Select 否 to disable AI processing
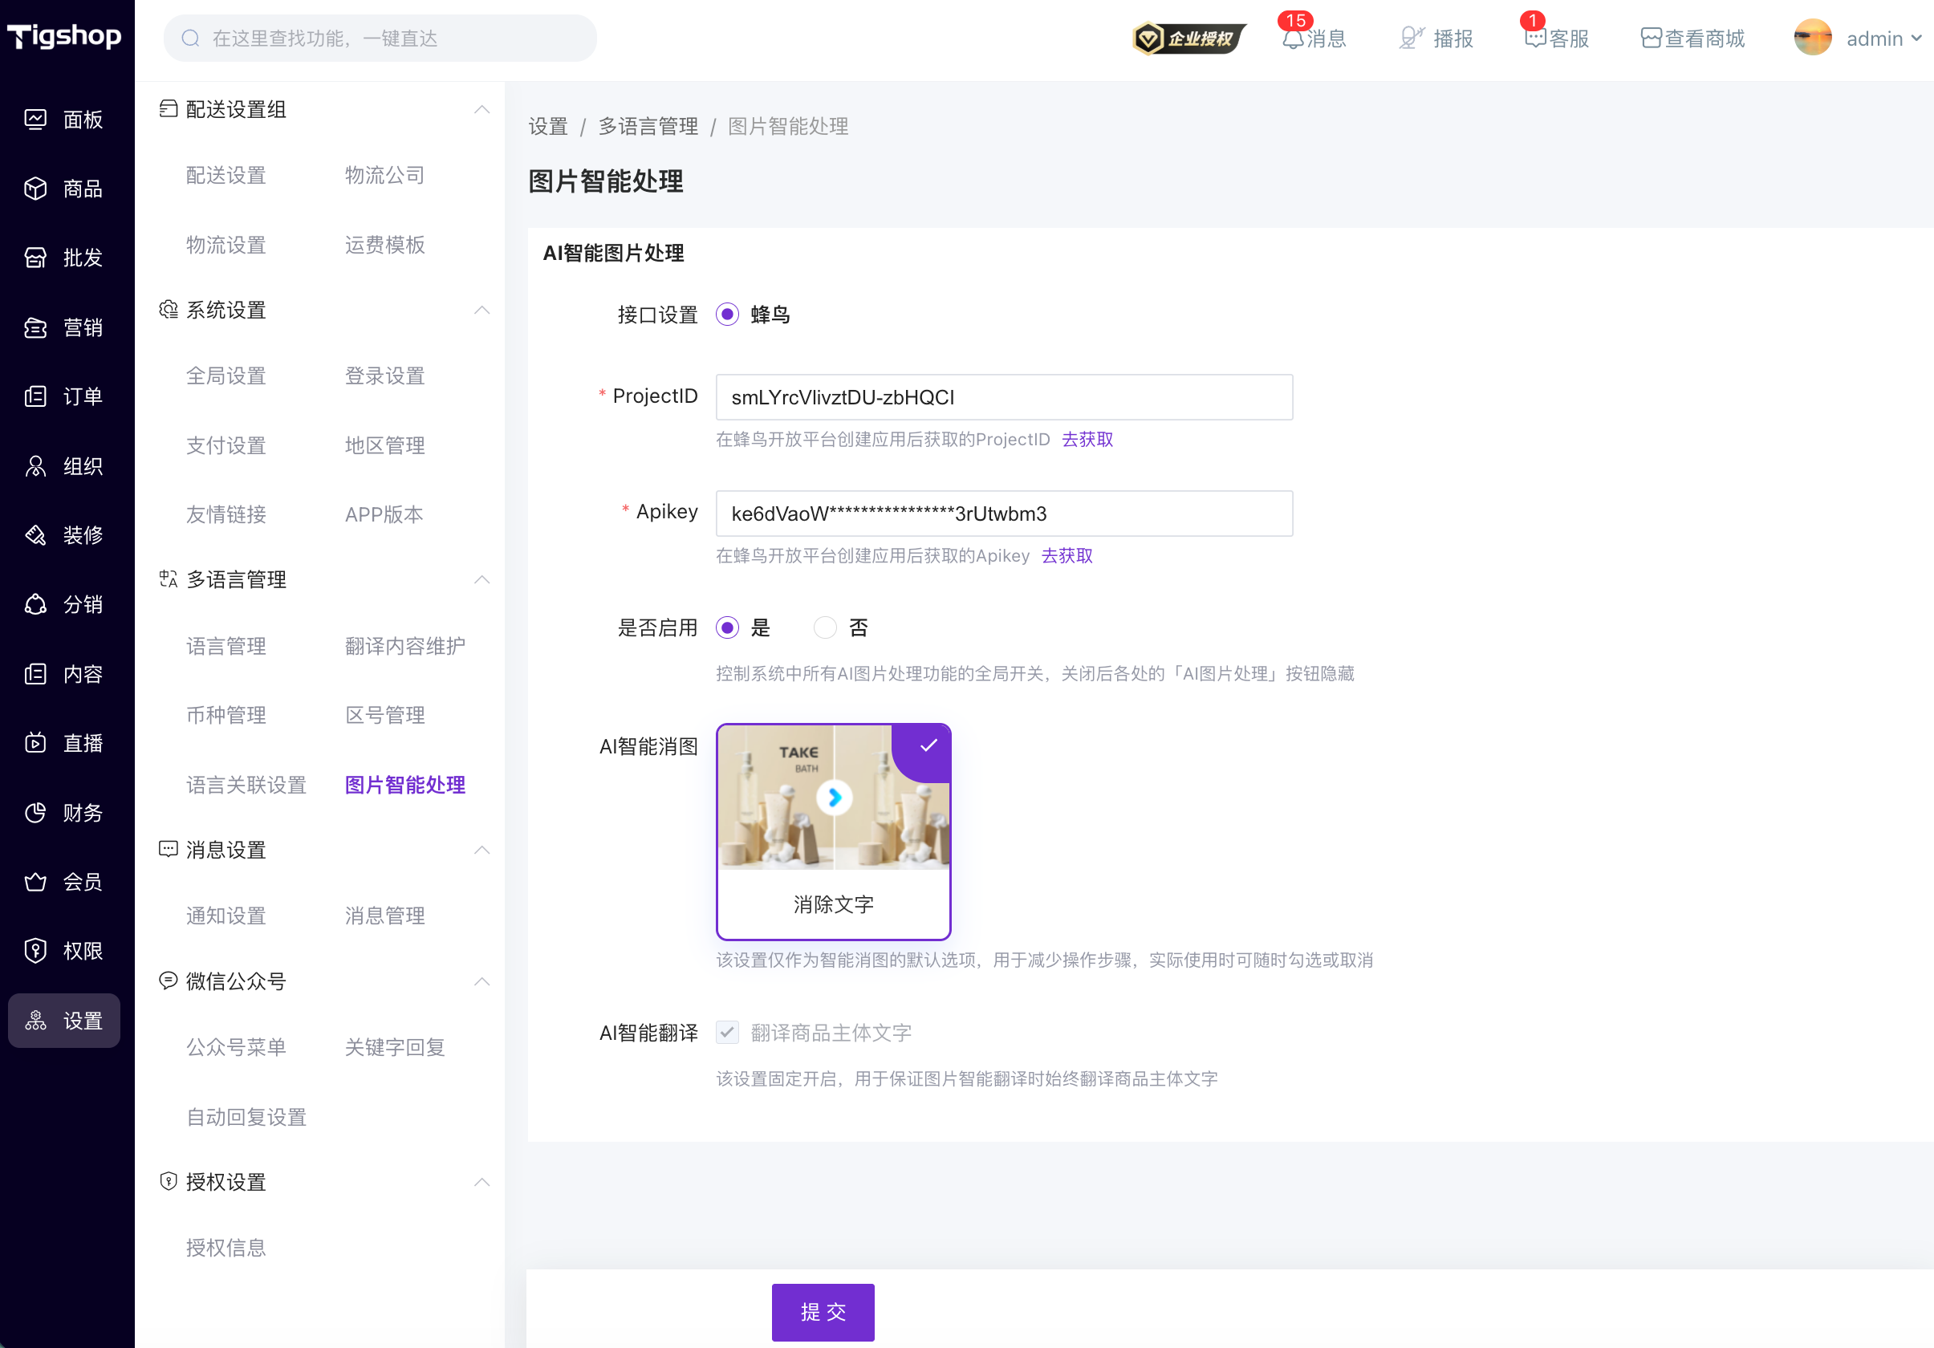This screenshot has height=1348, width=1934. pos(826,628)
